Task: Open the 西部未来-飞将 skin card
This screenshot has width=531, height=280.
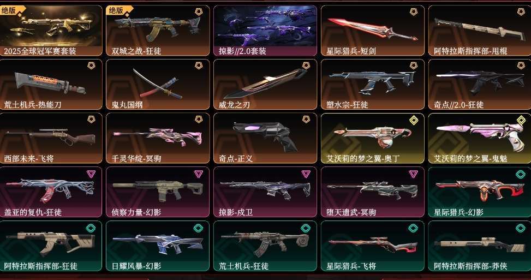Action: [50, 138]
